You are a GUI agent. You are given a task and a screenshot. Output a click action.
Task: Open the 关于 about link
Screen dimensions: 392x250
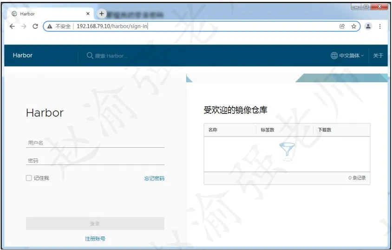click(x=378, y=55)
